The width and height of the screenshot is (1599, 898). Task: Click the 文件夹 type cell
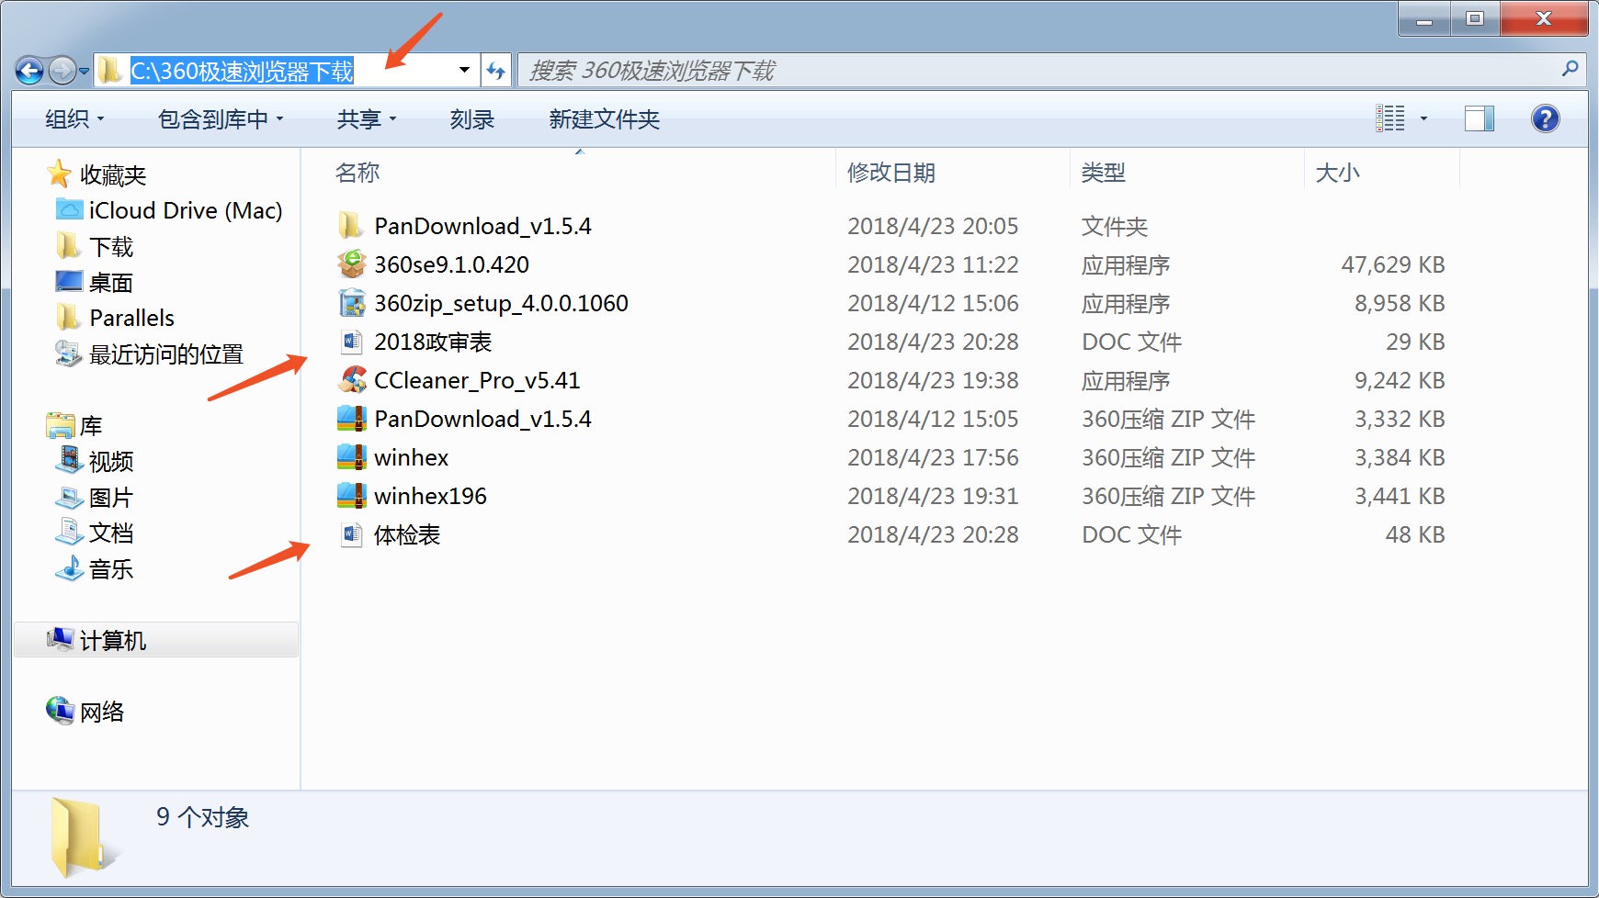1115,226
